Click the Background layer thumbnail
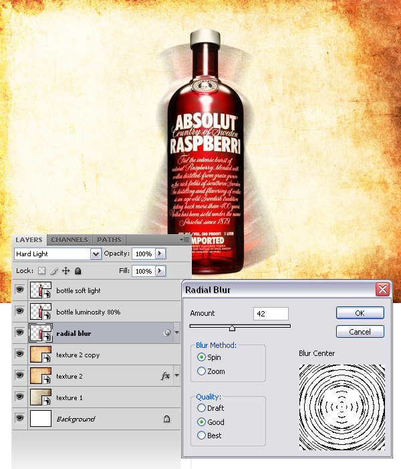 (41, 418)
